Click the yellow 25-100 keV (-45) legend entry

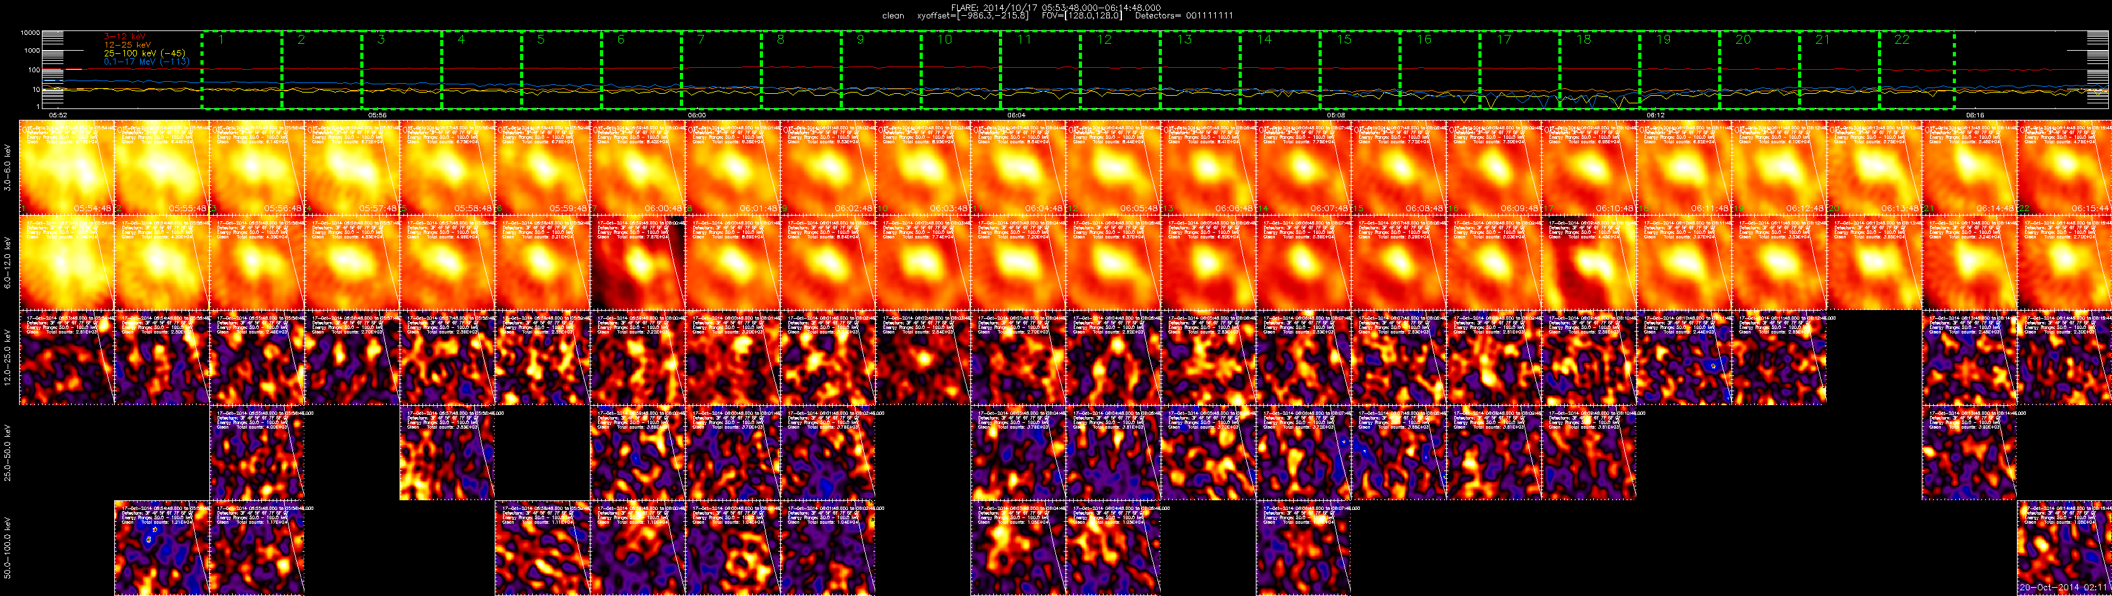(x=145, y=53)
